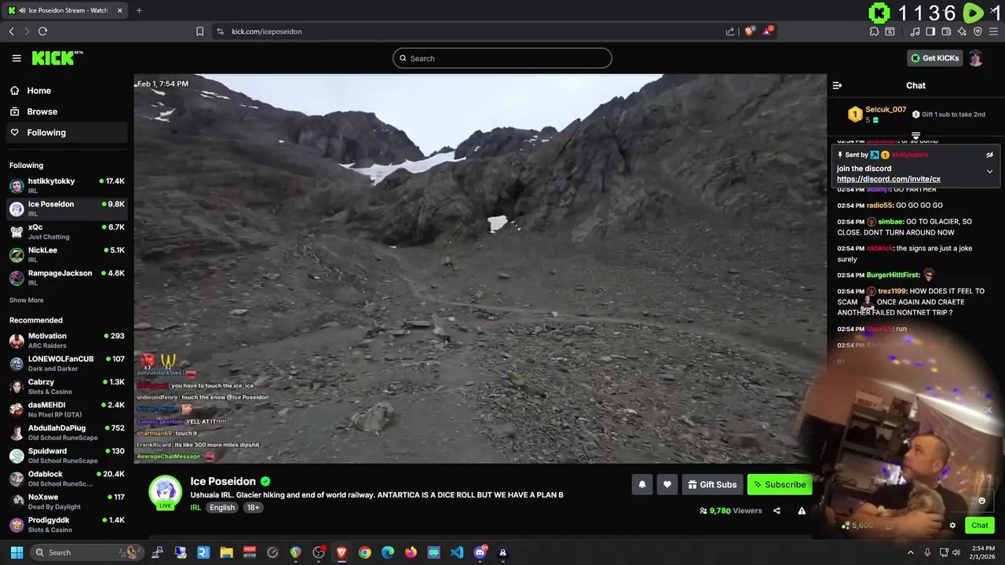This screenshot has height=565, width=1005.
Task: Click the Gift Subs button
Action: [712, 485]
